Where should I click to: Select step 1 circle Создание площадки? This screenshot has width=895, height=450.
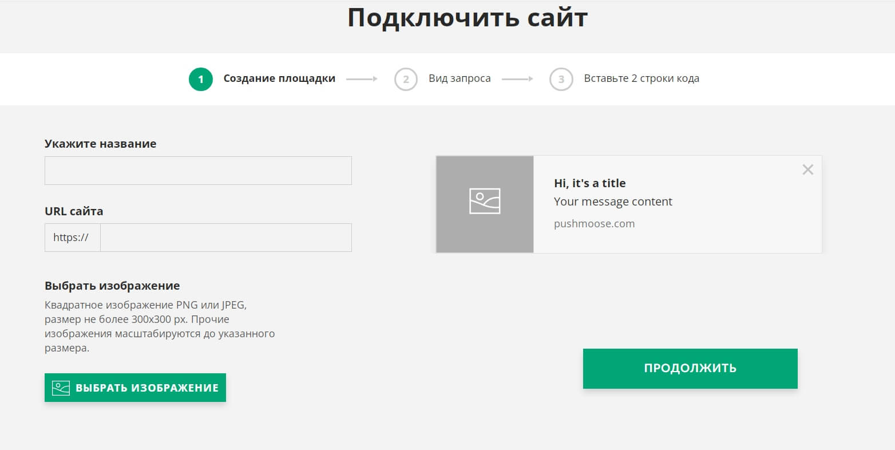201,79
